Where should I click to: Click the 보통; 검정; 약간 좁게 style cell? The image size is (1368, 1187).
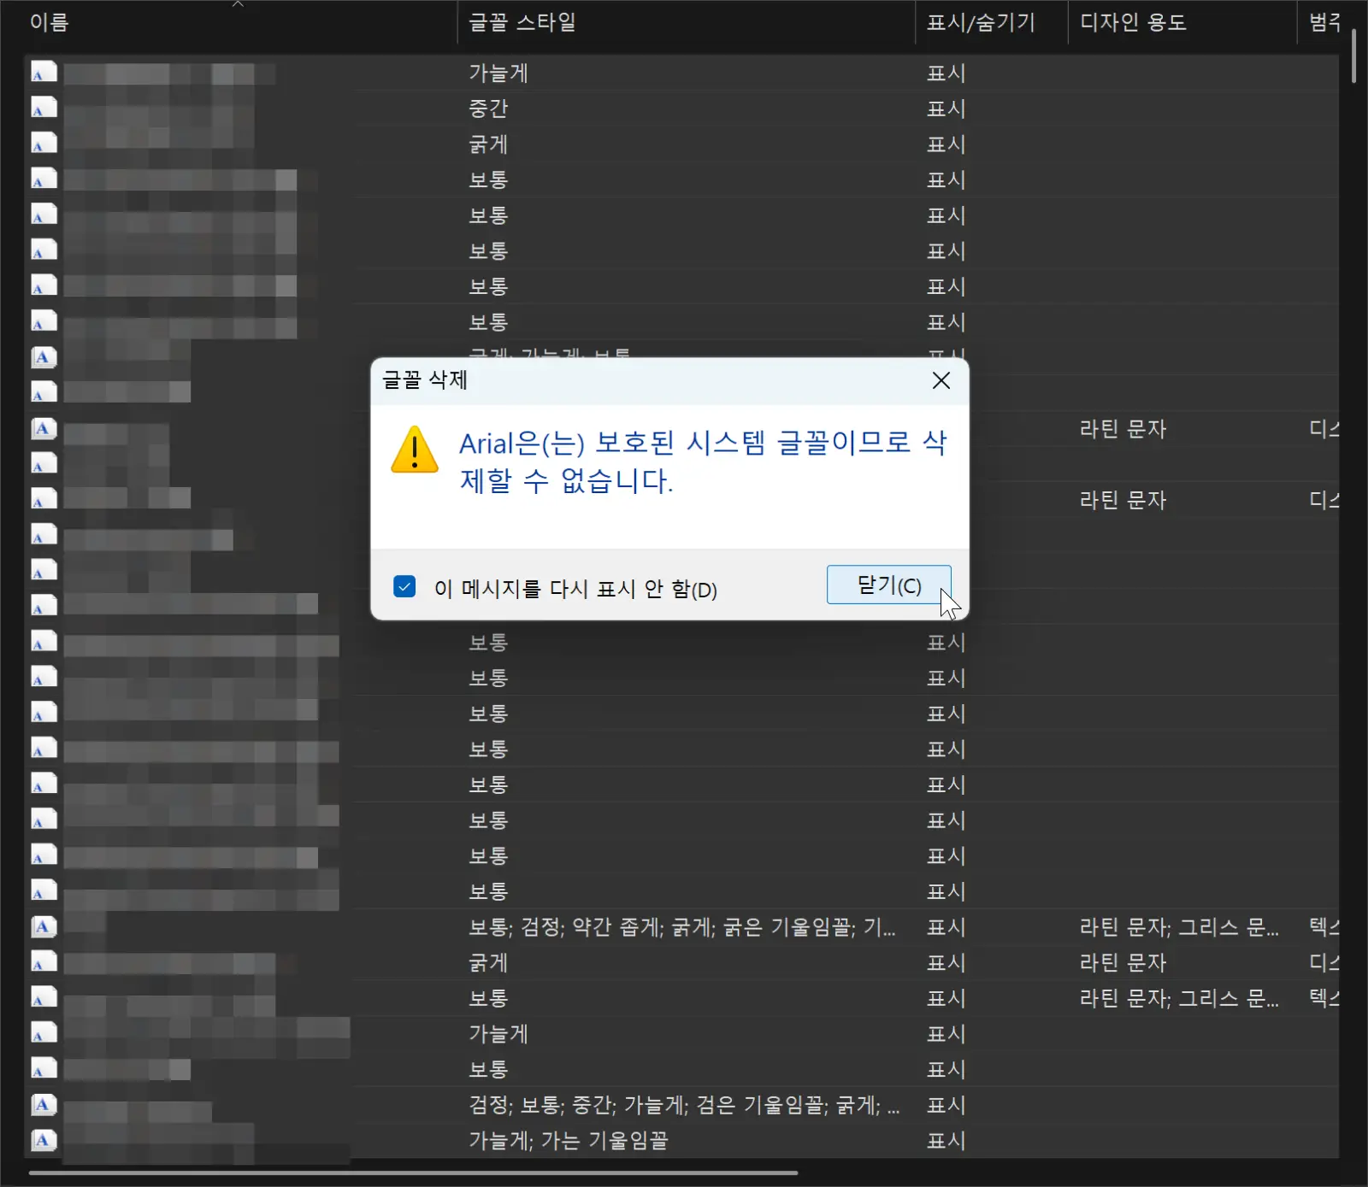[x=682, y=927]
